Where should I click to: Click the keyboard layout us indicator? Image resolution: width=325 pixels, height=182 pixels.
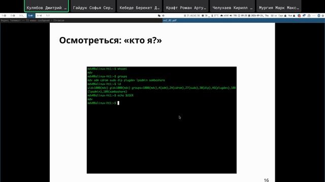tap(274, 16)
